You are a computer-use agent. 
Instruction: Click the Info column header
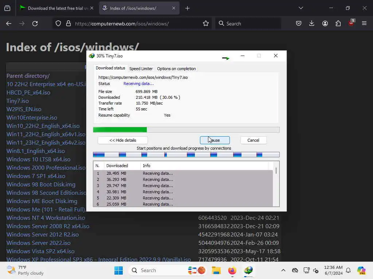(204, 166)
